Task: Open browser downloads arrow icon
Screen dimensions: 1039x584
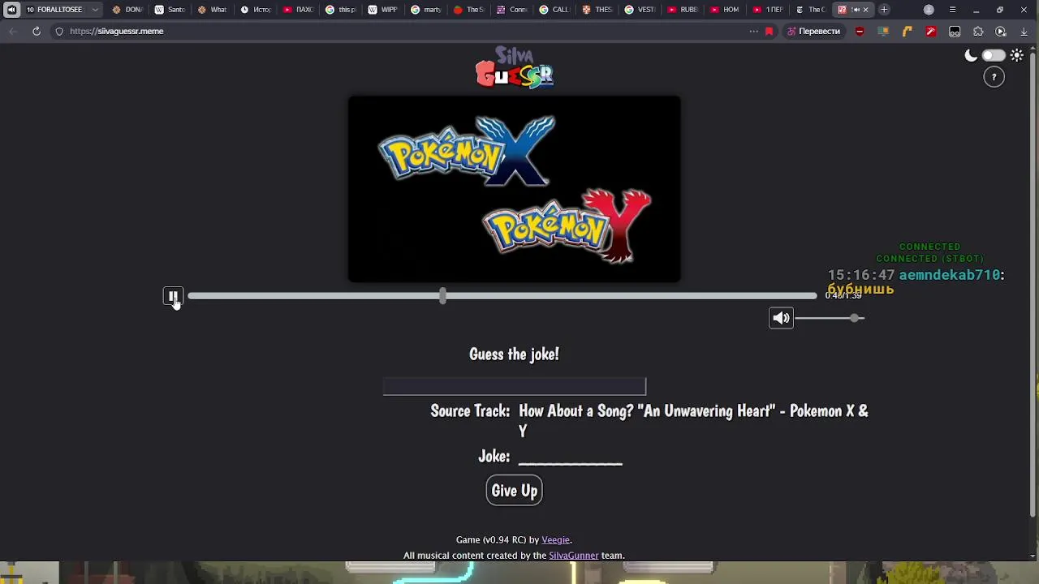Action: (x=1024, y=31)
